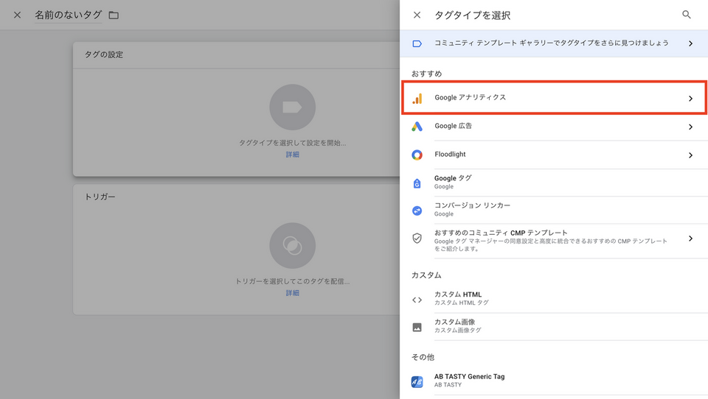Click the search icon in tag type panel
708x399 pixels.
click(687, 15)
